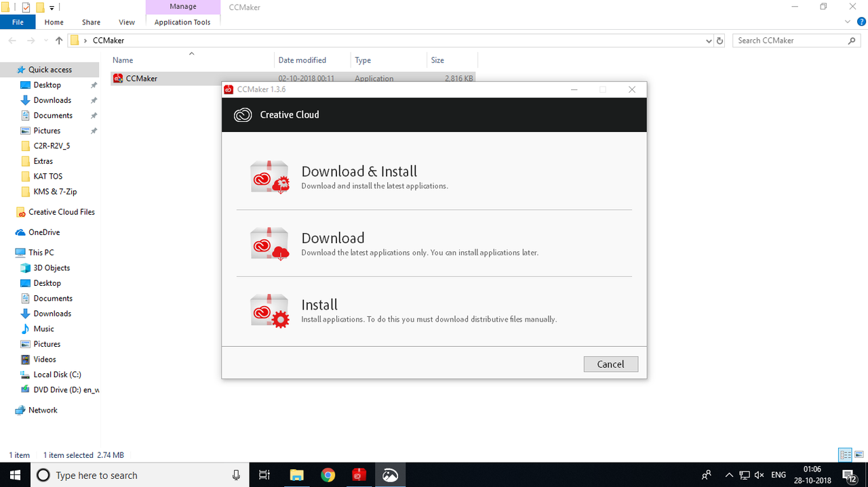Viewport: 868px width, 487px height.
Task: Switch to Details view layout icon
Action: [845, 454]
